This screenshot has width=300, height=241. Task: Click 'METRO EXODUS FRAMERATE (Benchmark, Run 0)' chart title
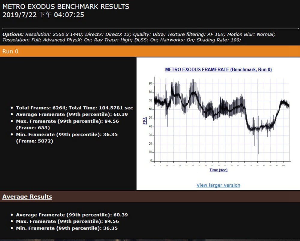(x=218, y=69)
